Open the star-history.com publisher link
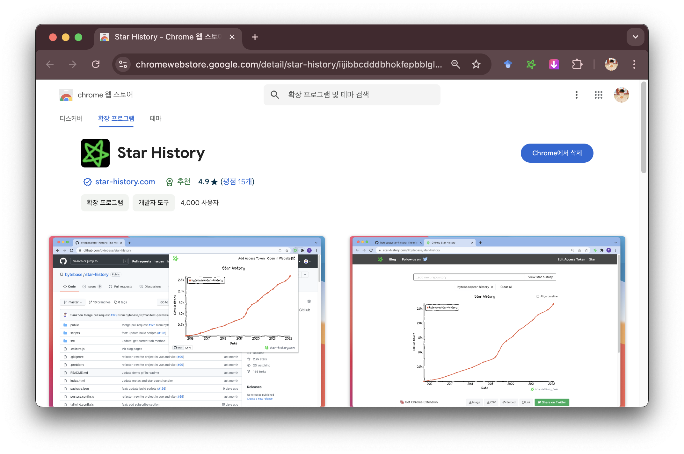Viewport: 684px width, 454px height. click(125, 182)
